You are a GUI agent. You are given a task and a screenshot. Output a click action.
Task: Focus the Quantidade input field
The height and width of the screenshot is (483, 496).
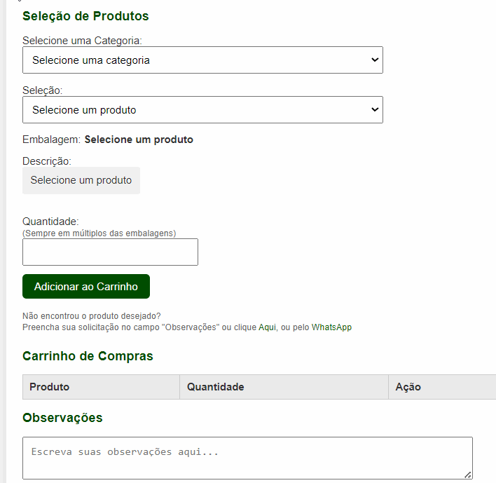tap(110, 252)
